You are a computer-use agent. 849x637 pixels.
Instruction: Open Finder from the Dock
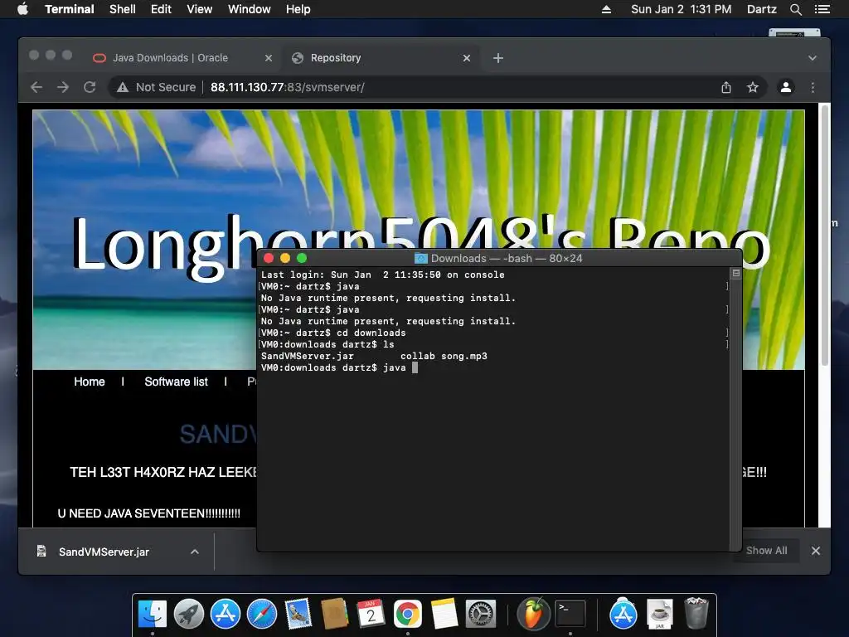(153, 614)
